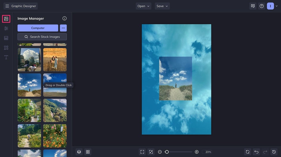Screen dimensions: 281x157
Task: Zoom in with the plus icon
Action: pos(197,152)
